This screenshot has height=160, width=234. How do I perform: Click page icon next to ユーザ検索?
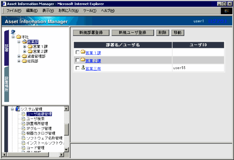23,119
